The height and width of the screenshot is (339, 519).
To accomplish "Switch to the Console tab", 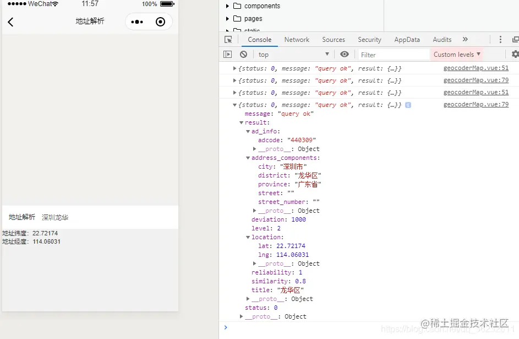I will coord(260,40).
